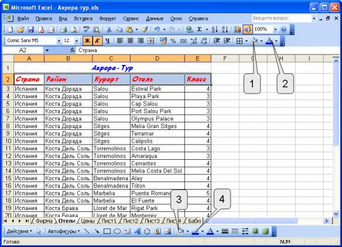Screen dimensions: 342x247
Task: Activate the Format Painter brush icon
Action: click(x=145, y=29)
